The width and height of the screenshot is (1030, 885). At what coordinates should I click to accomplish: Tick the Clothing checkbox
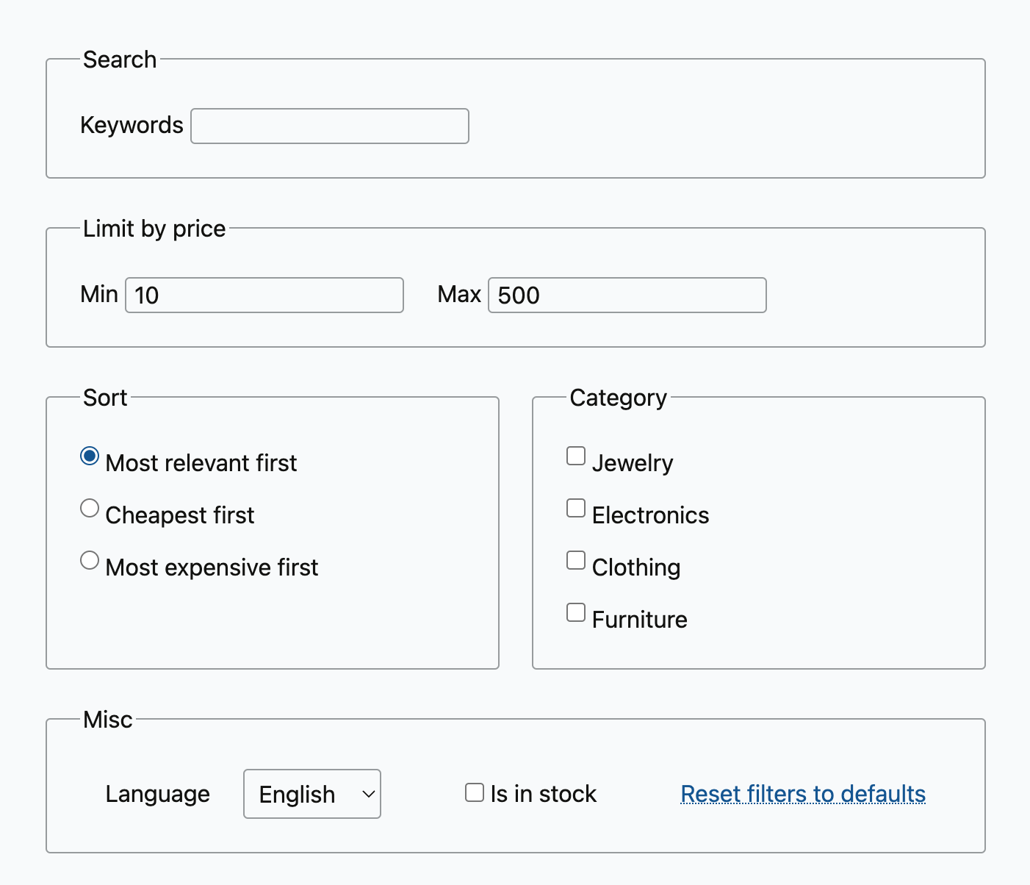576,561
